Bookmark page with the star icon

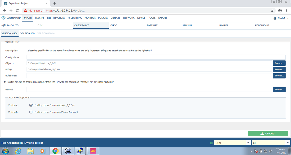[272, 10]
